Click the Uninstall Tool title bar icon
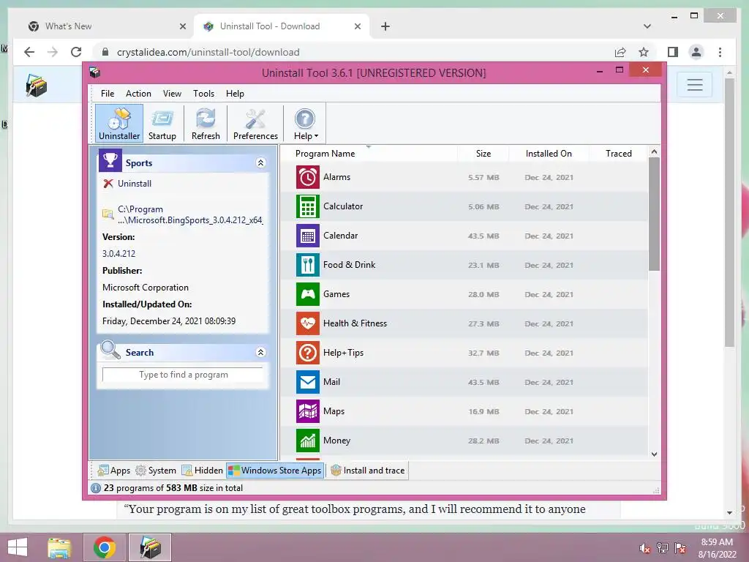 pos(94,72)
